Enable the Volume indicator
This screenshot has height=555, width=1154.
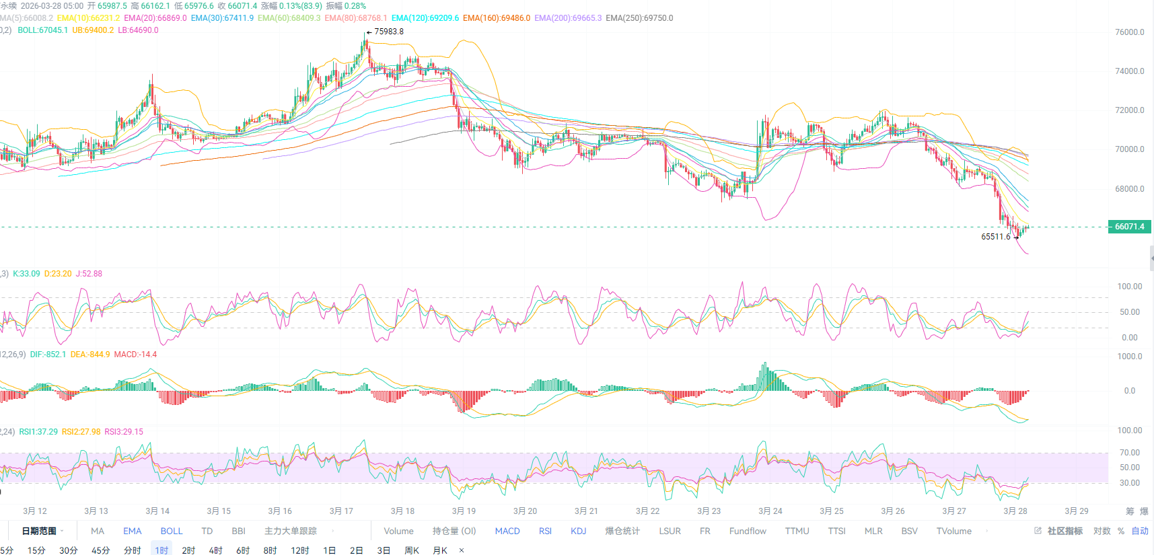coord(398,531)
